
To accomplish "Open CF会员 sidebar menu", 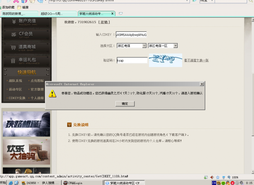I will [x=26, y=34].
